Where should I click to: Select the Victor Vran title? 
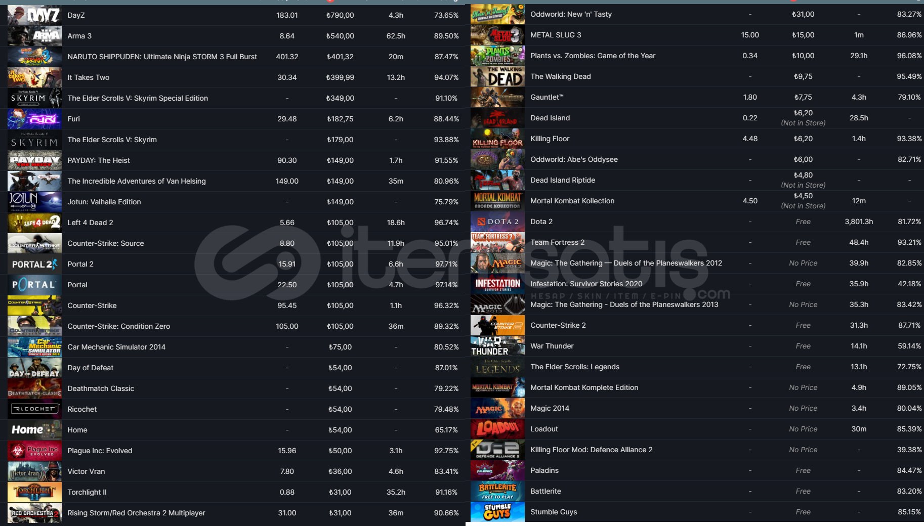point(86,471)
